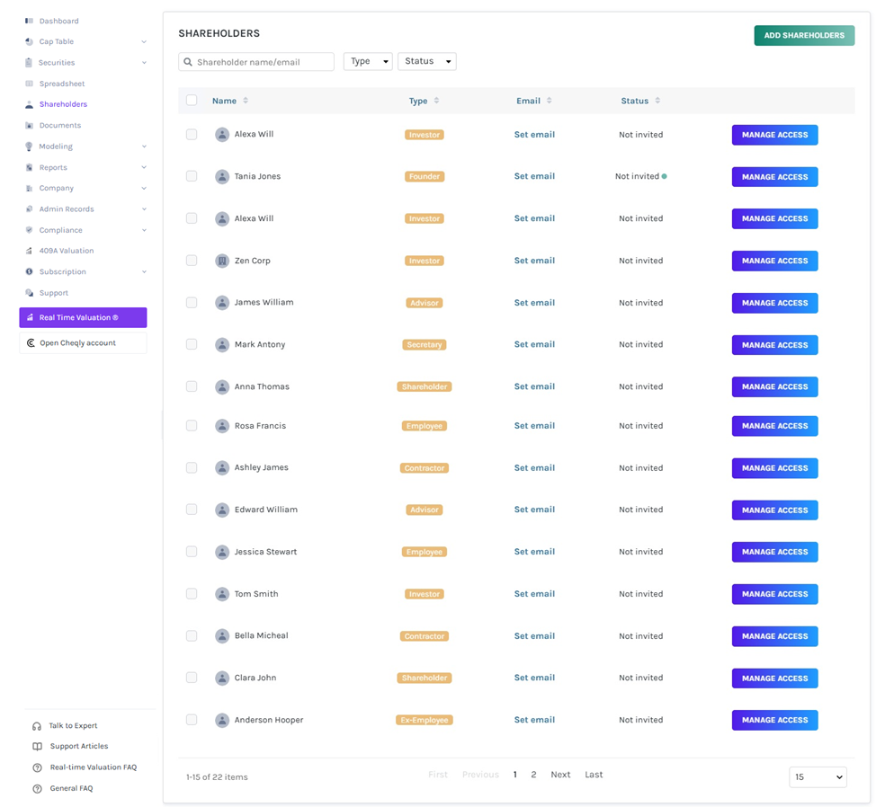The image size is (876, 807).
Task: Click Tania Jones avatar icon
Action: pos(222,177)
